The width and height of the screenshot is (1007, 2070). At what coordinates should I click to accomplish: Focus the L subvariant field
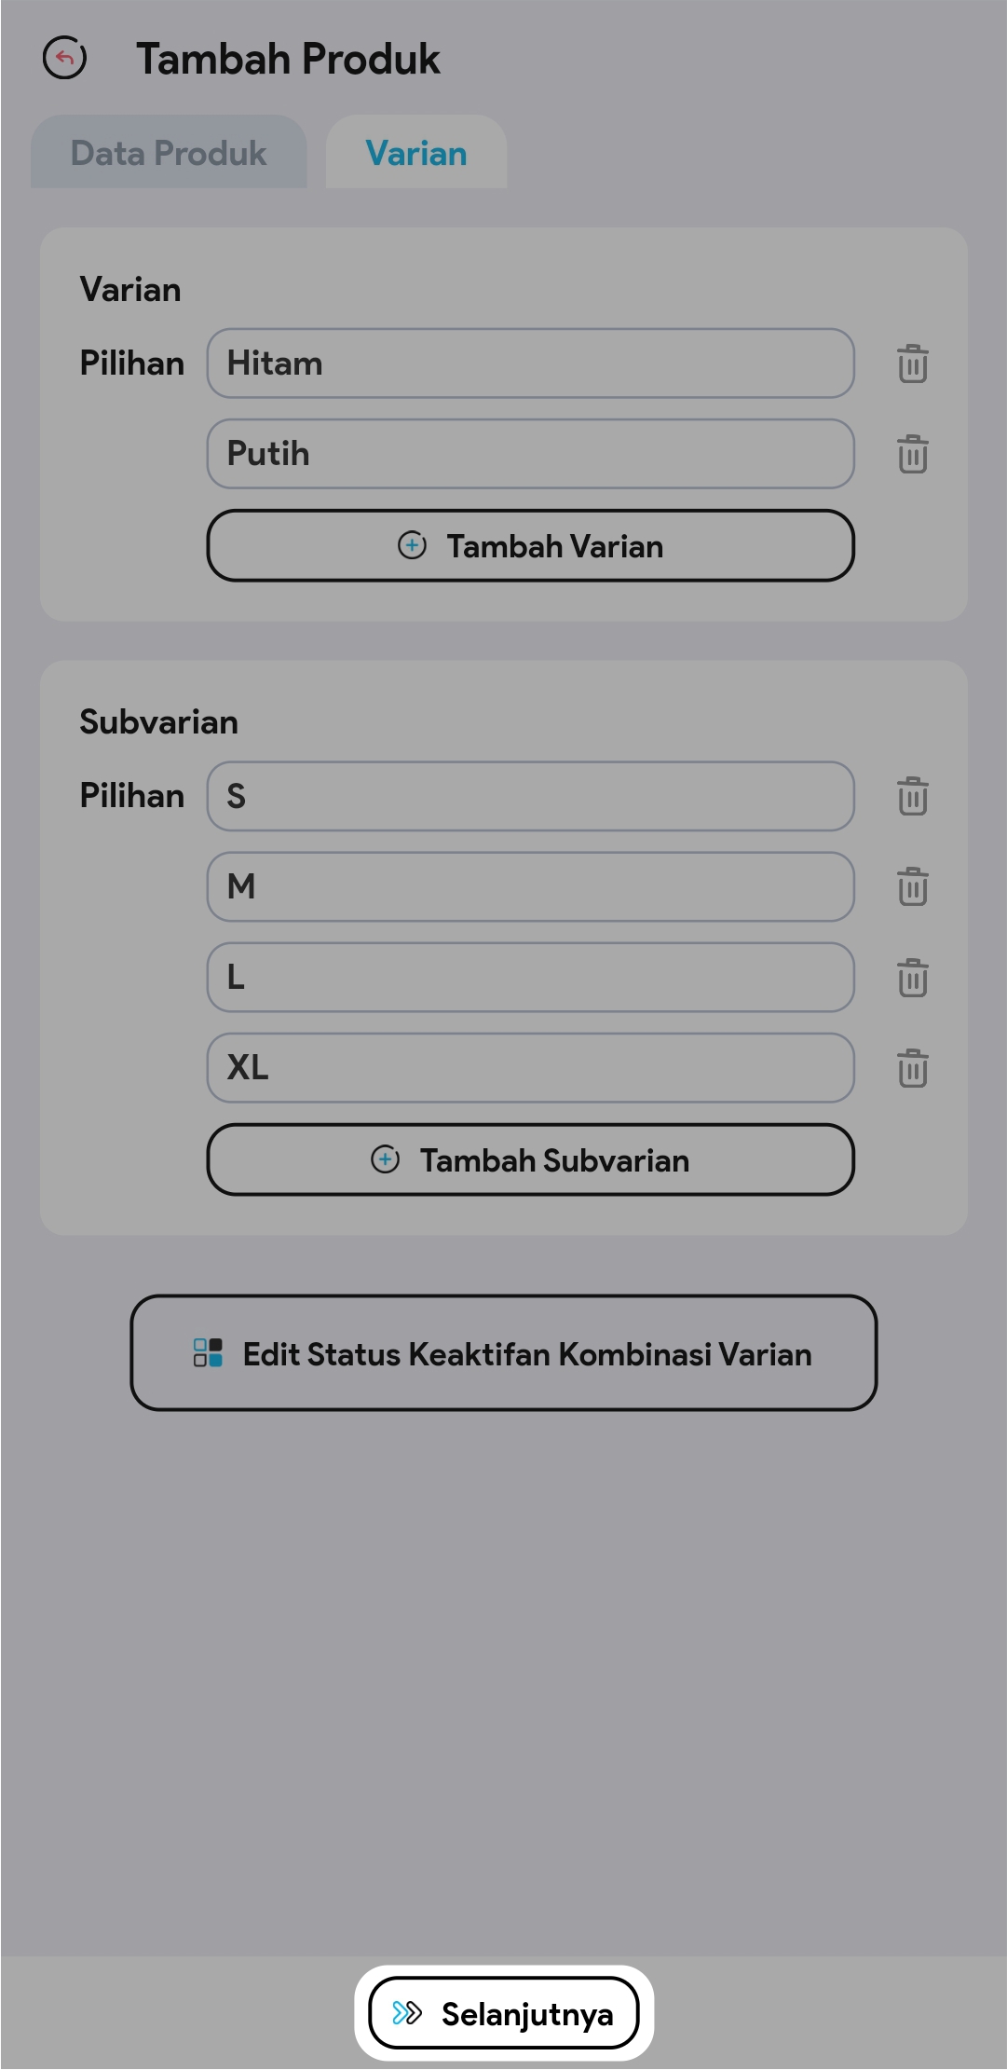(x=530, y=978)
